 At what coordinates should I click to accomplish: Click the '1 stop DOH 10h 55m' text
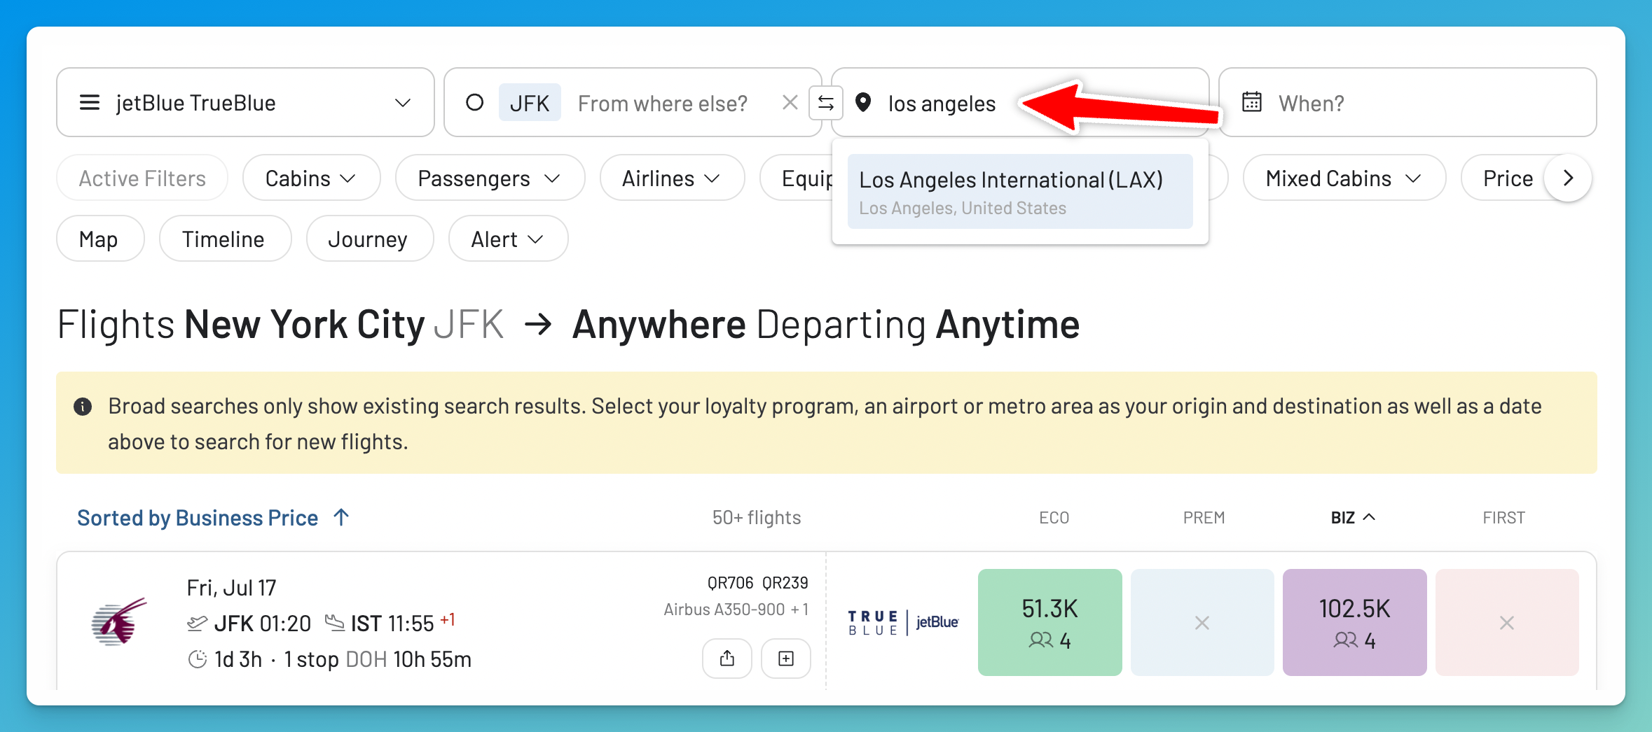pyautogui.click(x=378, y=659)
